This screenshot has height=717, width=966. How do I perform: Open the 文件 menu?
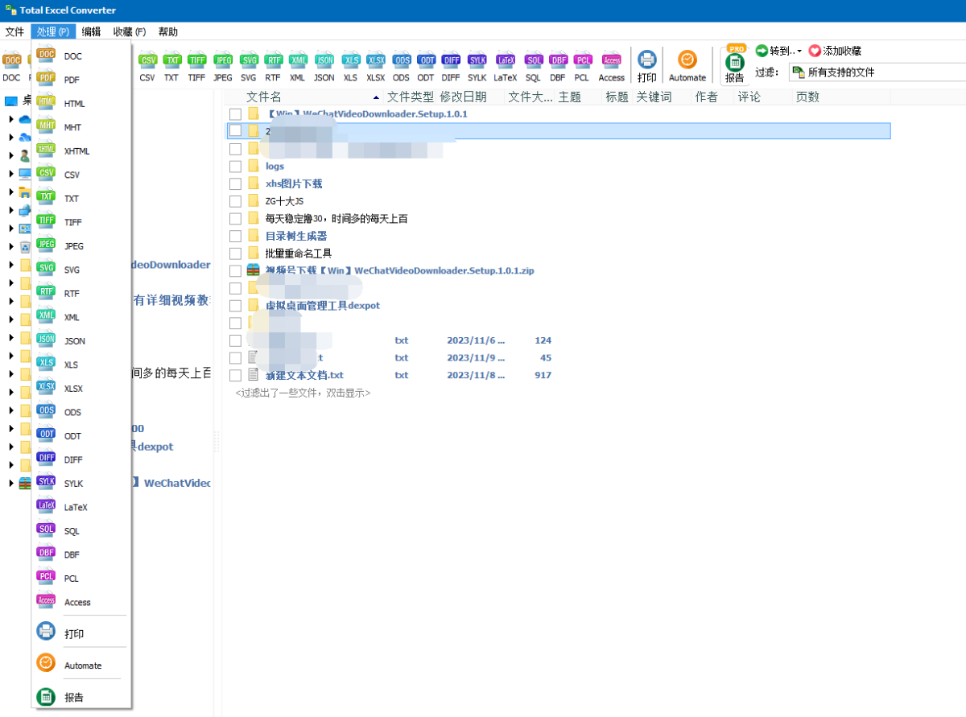point(14,32)
